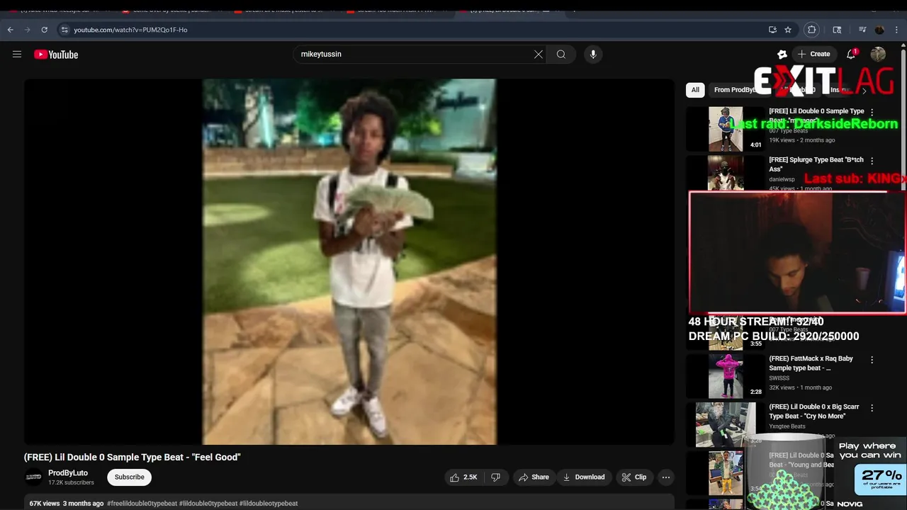Click the #lildouble0typebeat hashtag
This screenshot has width=907, height=510.
click(208, 504)
